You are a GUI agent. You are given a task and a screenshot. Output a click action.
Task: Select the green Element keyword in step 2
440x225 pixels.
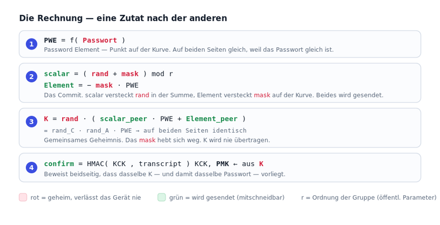tap(59, 85)
